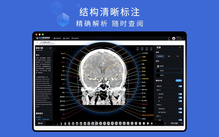219x137 pixels.
Task: Toggle the first switch under 骨学
Action: click(x=180, y=94)
